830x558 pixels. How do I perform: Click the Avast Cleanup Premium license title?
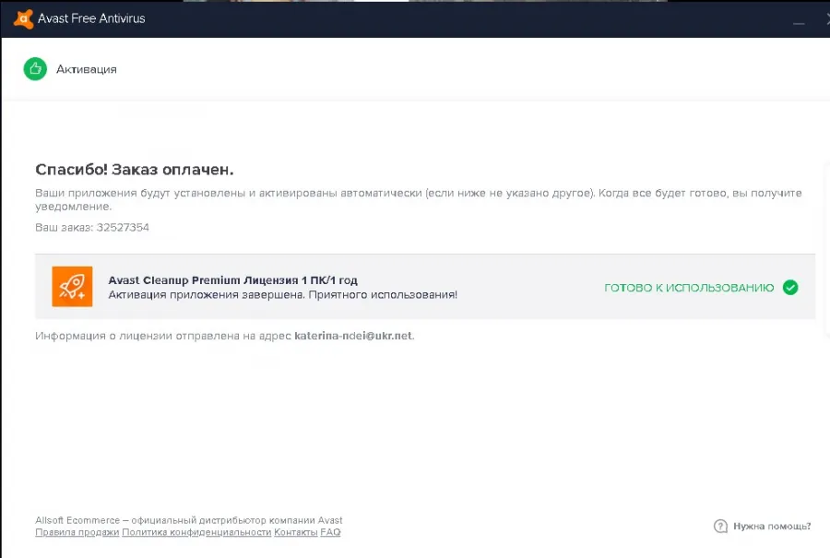coord(233,280)
